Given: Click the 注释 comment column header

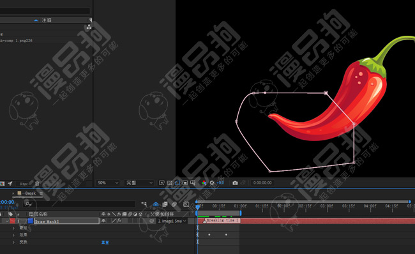Looking at the screenshot, I should [x=47, y=20].
